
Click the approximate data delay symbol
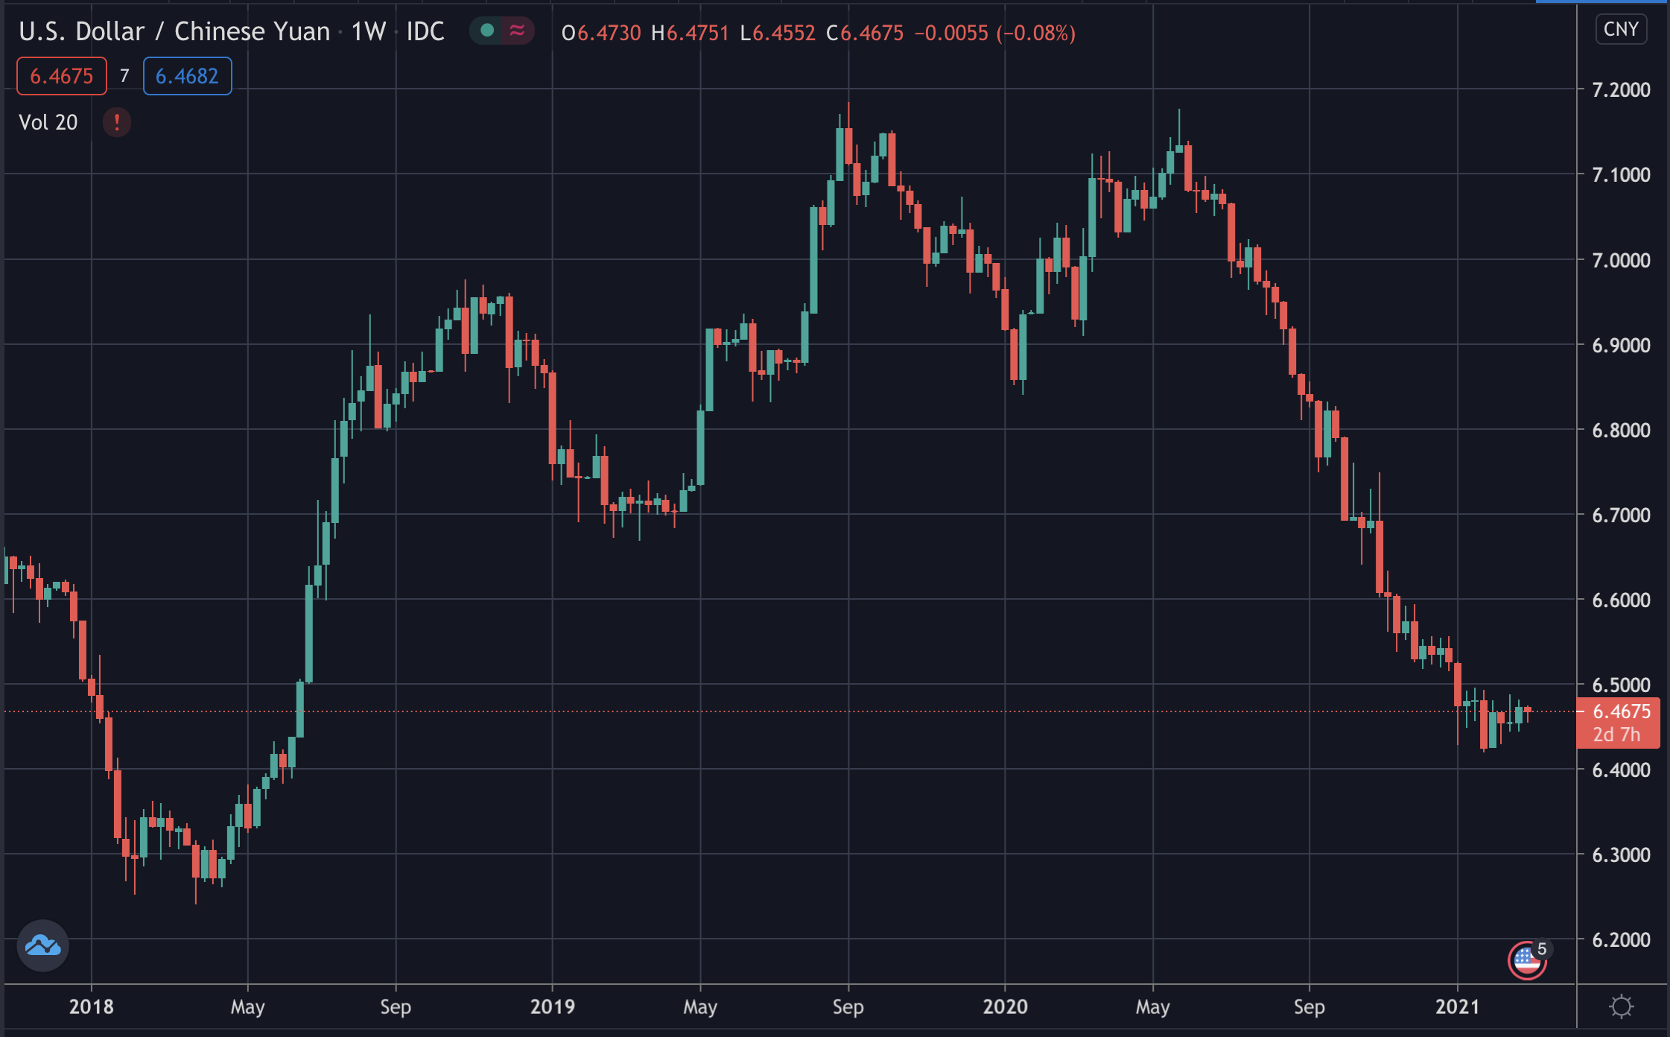[517, 31]
